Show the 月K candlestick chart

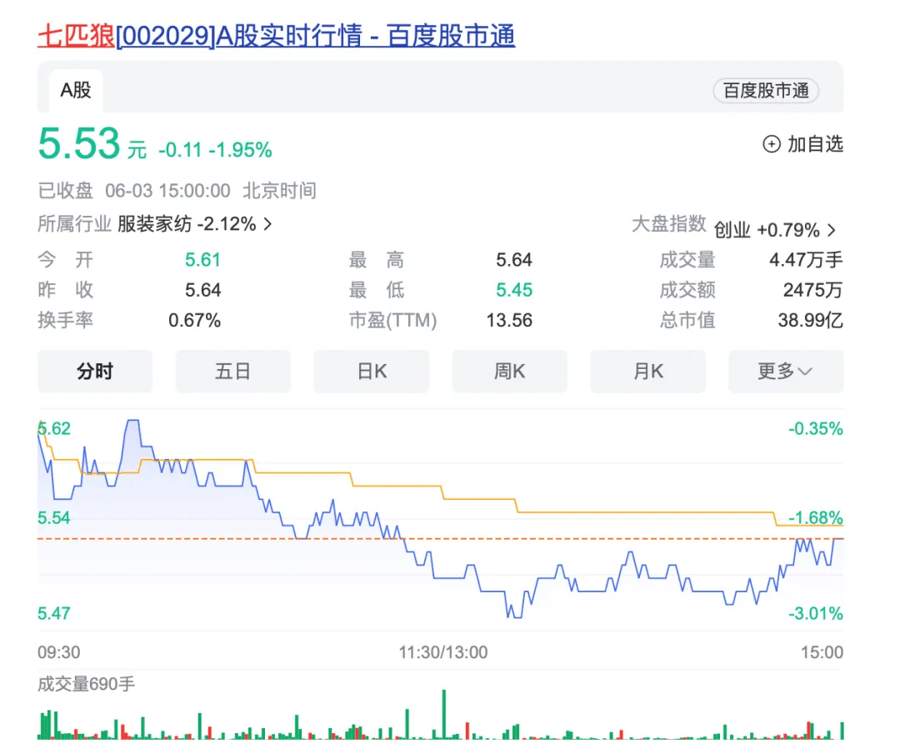pyautogui.click(x=647, y=372)
